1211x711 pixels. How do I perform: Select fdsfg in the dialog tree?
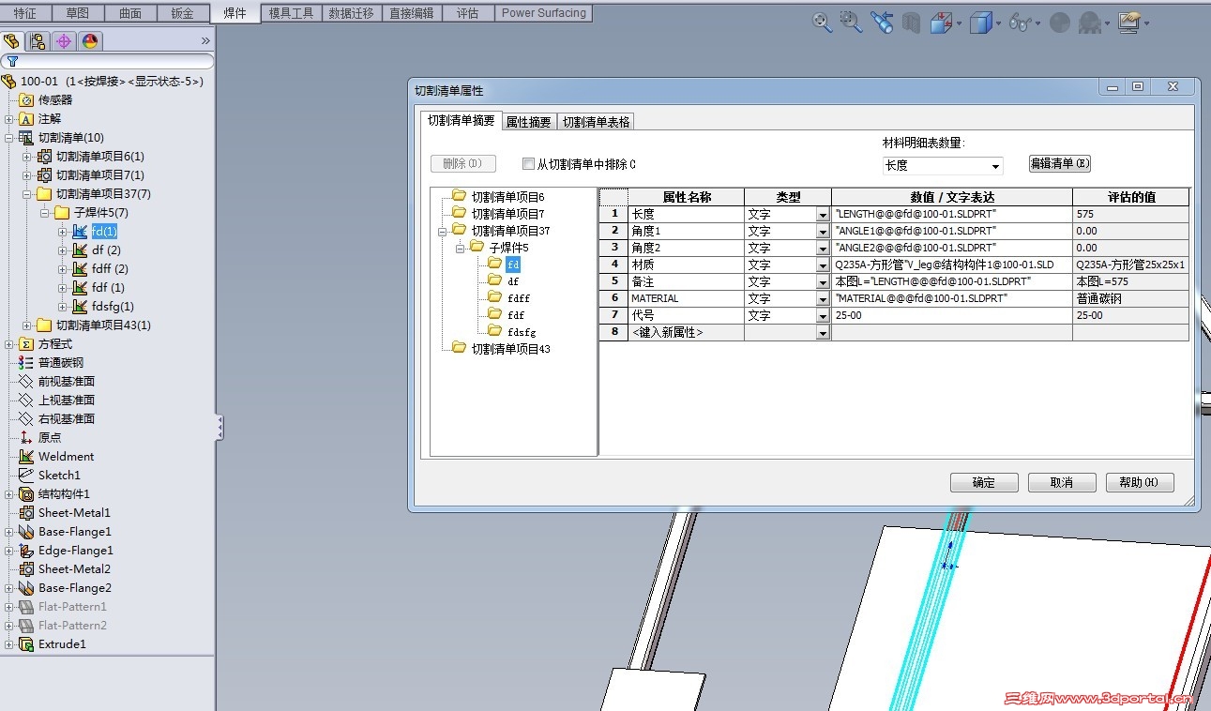point(522,332)
